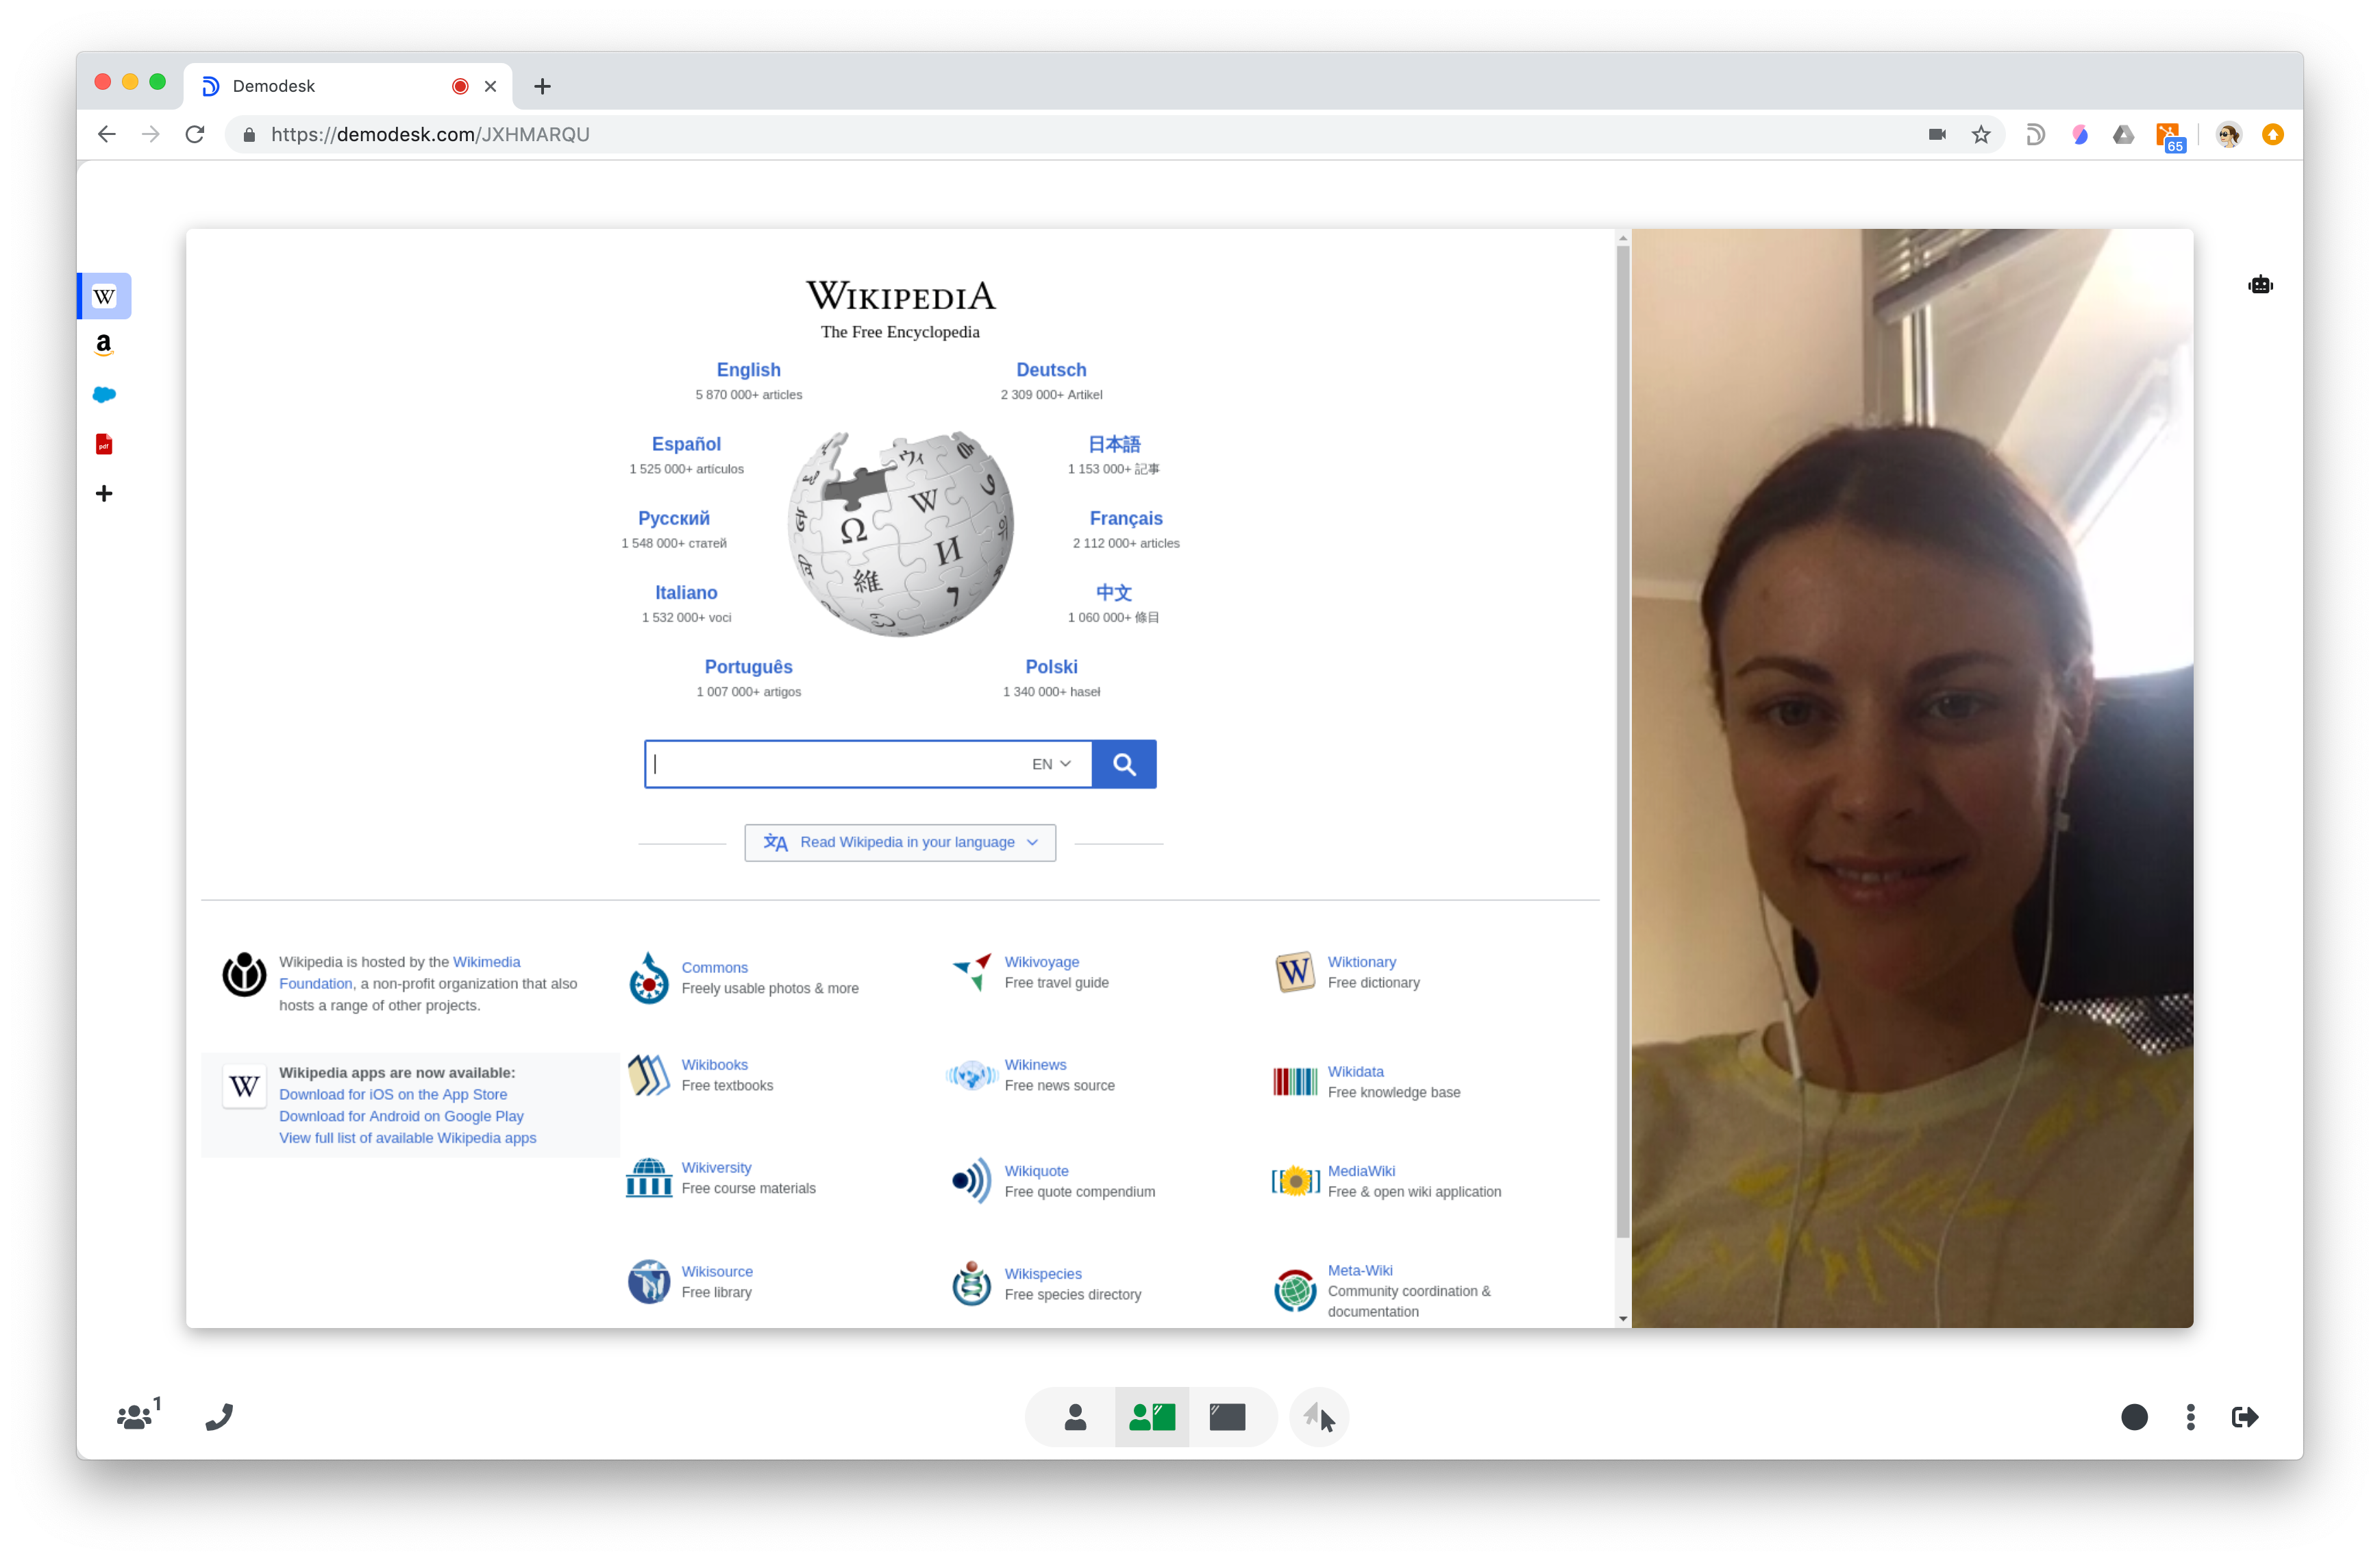Screen dimensions: 2380x1561
Task: Click the Wikiquote project icon
Action: [x=971, y=1181]
